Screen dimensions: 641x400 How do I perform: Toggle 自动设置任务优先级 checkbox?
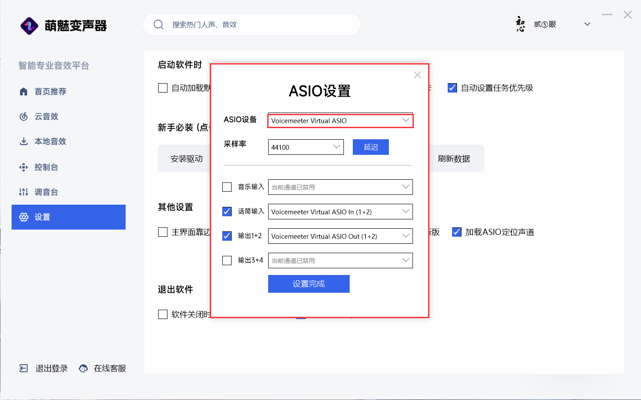pyautogui.click(x=452, y=88)
